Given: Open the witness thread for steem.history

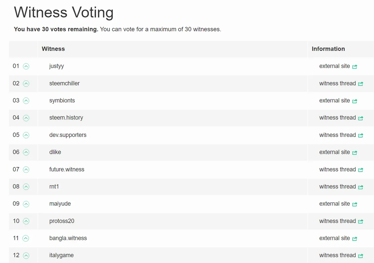Looking at the screenshot, I should tap(337, 118).
